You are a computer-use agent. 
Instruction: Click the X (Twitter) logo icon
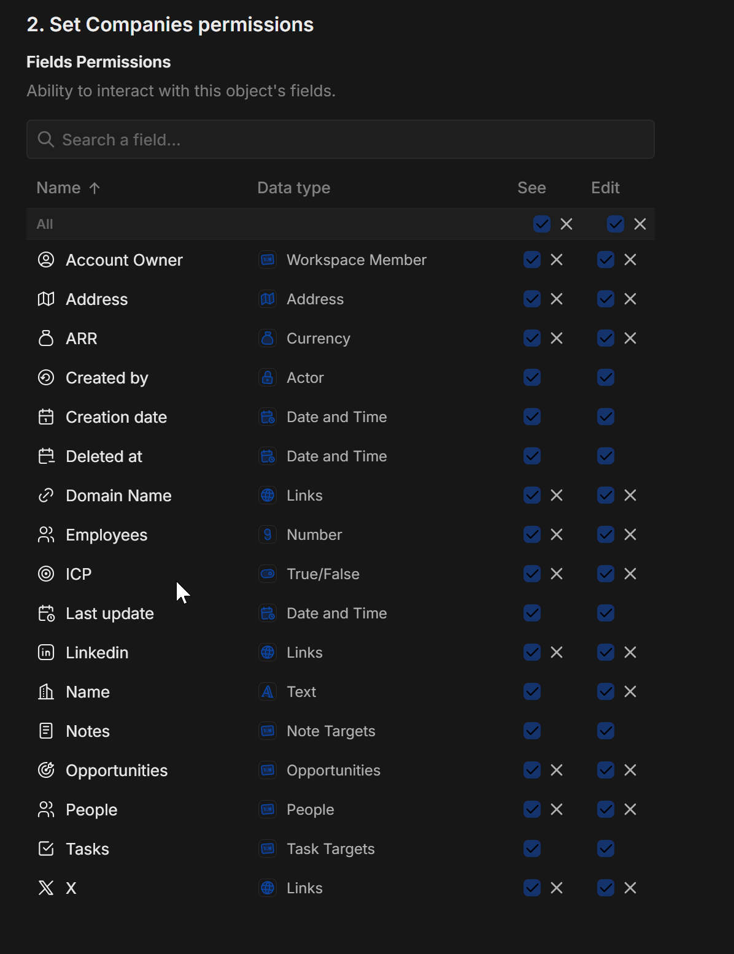coord(46,888)
